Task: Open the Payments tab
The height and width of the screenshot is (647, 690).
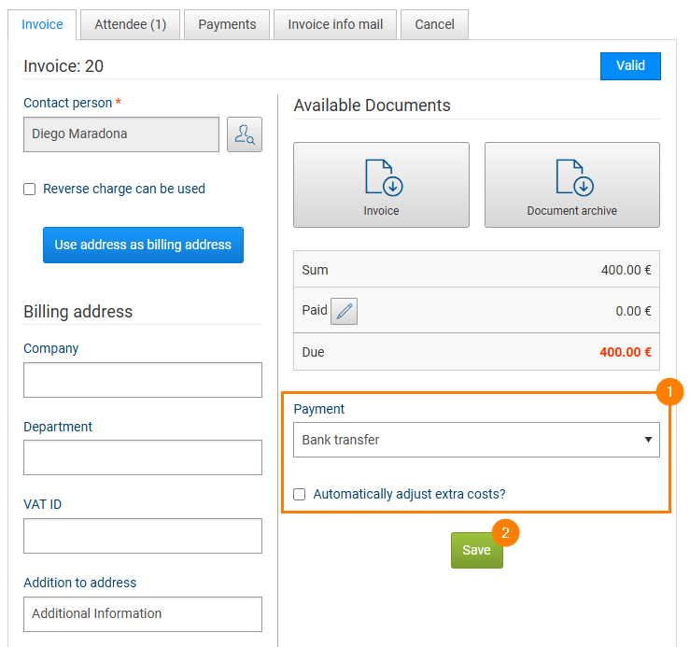Action: (x=227, y=25)
